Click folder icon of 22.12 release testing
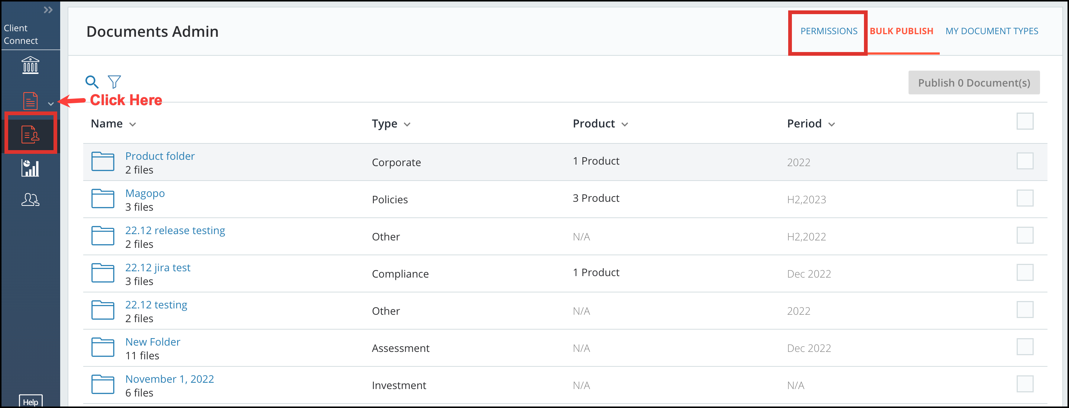Viewport: 1069px width, 408px height. pyautogui.click(x=103, y=236)
